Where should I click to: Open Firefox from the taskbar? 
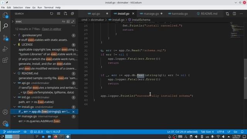pos(55,137)
